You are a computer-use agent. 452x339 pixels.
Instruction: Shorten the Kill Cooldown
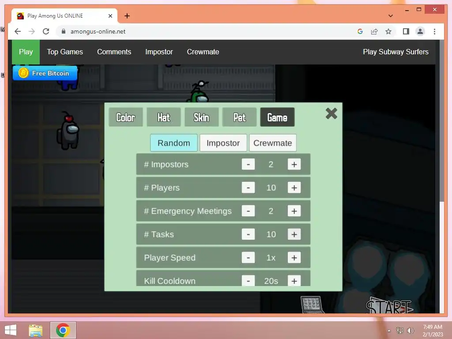pyautogui.click(x=248, y=281)
